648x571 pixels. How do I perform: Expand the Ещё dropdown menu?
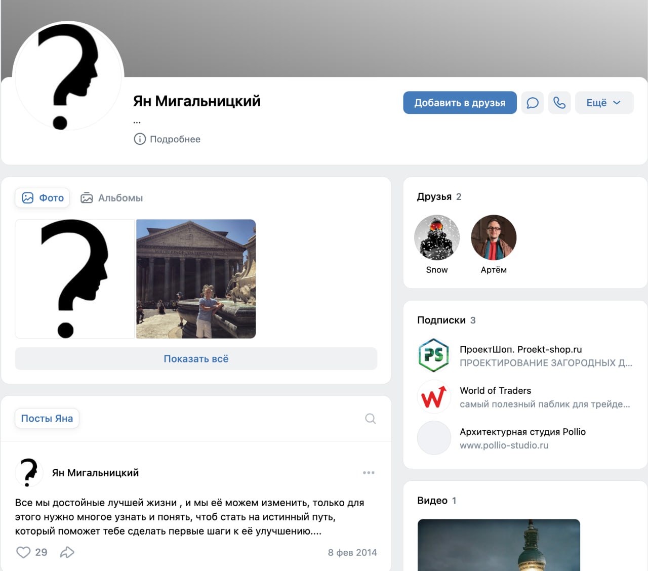pyautogui.click(x=604, y=103)
